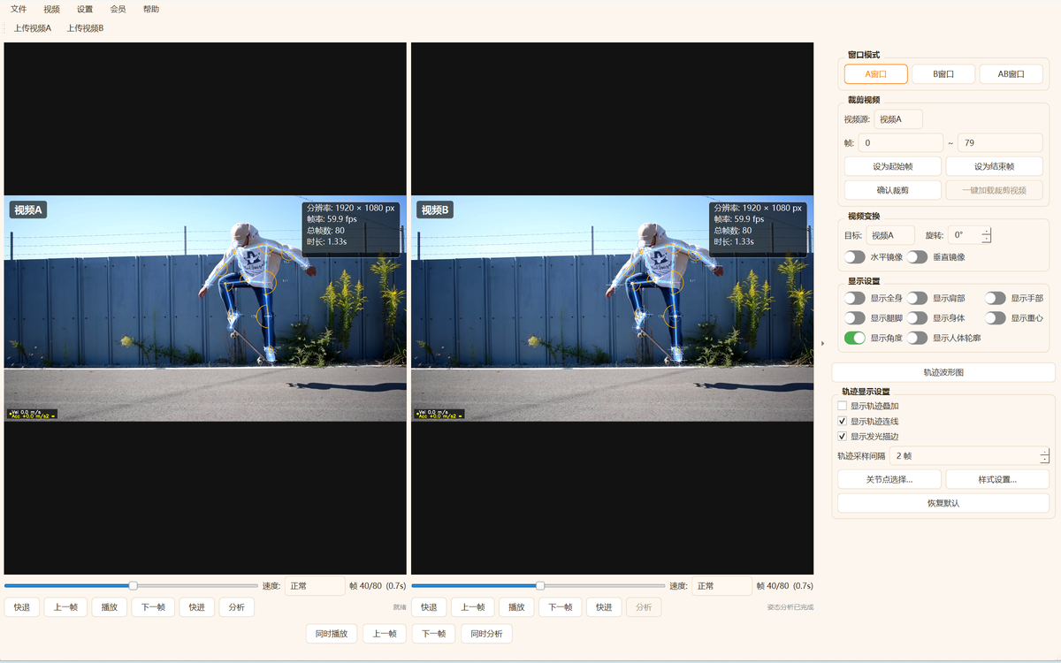The width and height of the screenshot is (1061, 663).
Task: Open the 会员 menu
Action: coord(118,9)
